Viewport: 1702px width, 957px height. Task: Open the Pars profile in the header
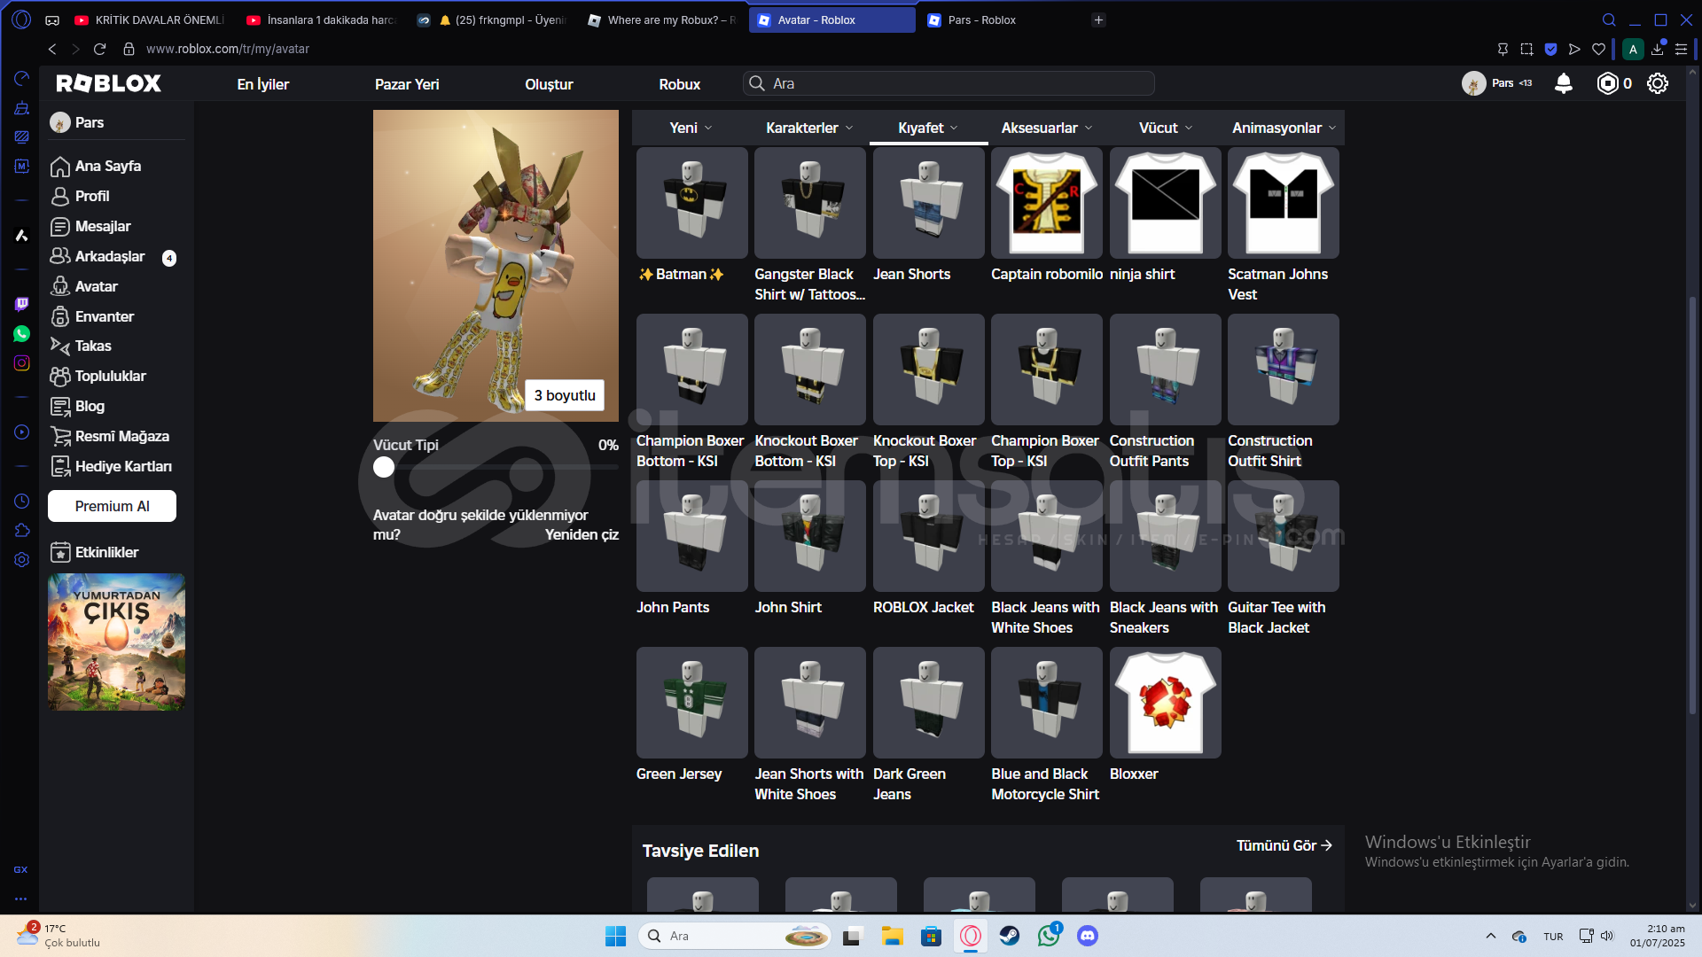[x=1497, y=83]
